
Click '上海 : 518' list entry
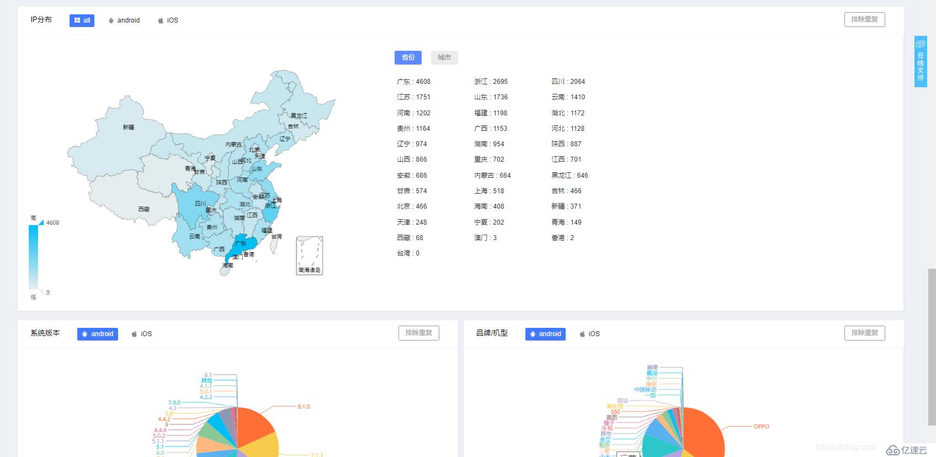click(x=489, y=191)
